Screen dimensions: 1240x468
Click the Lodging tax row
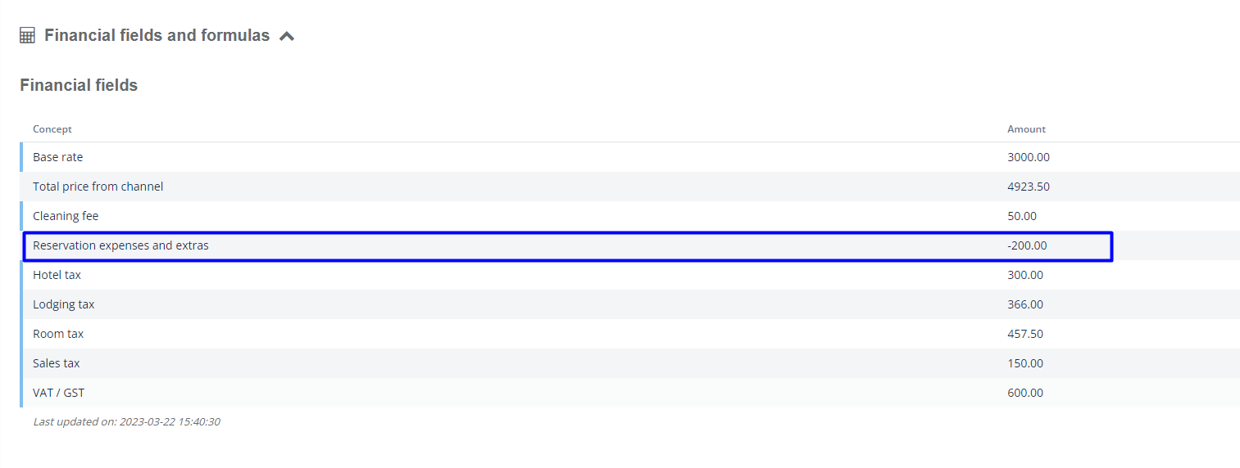tap(629, 304)
